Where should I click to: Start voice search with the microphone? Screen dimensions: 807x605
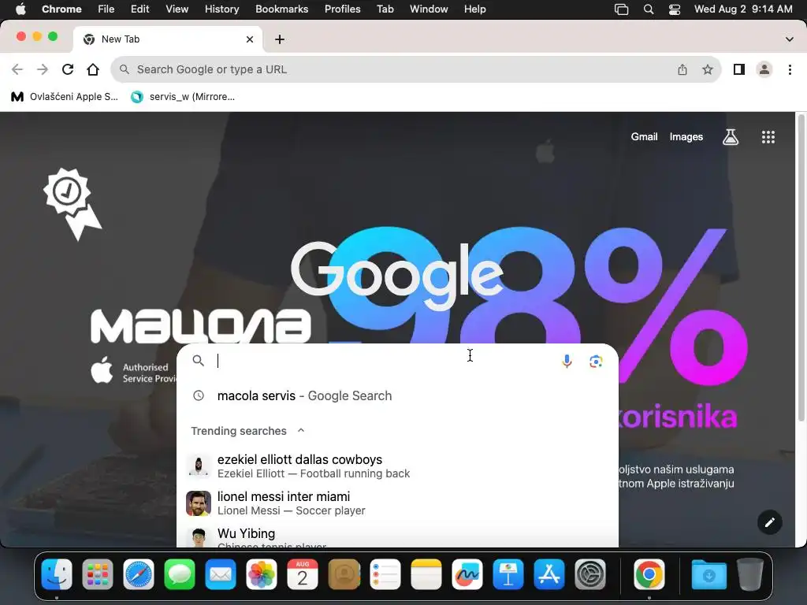(x=567, y=361)
